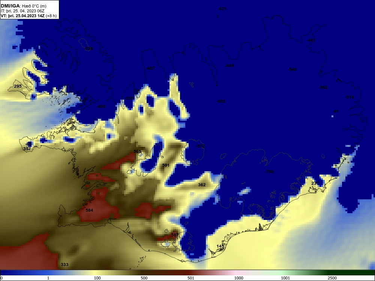Screen dimensions: 375x281
Task: Click the colorbar label 2500
Action: tap(332, 278)
